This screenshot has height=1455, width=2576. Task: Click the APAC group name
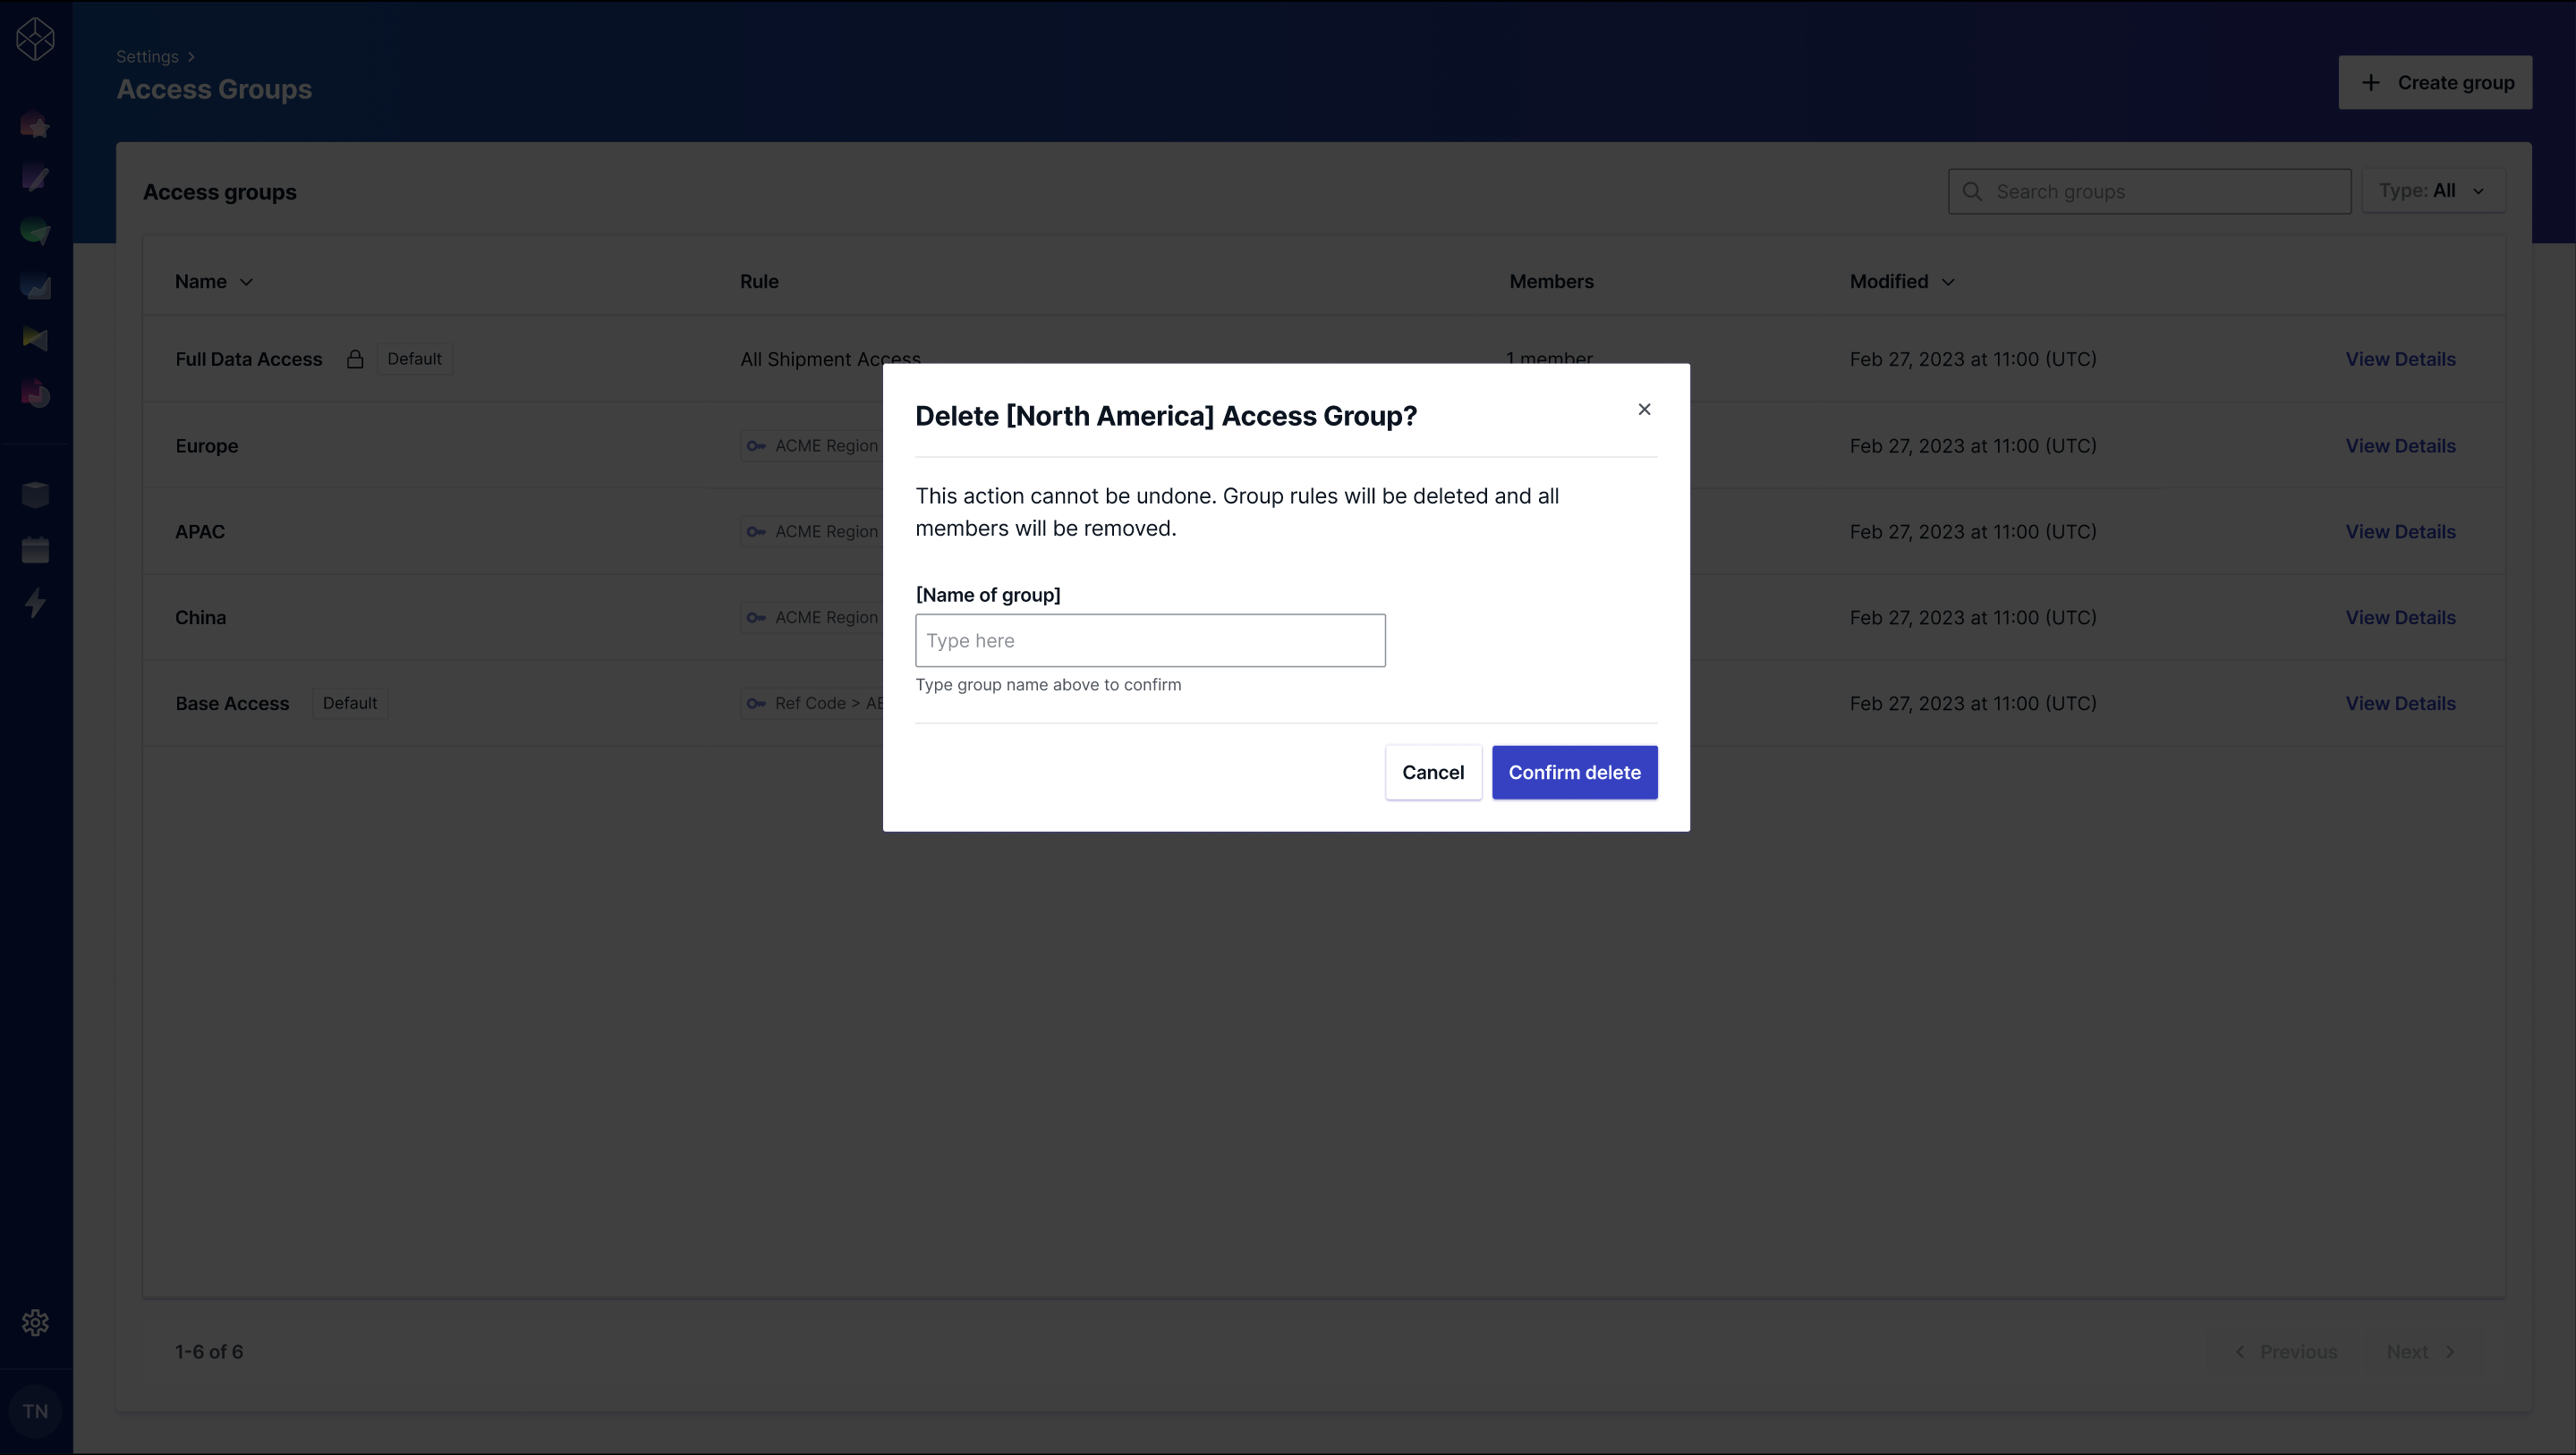(x=200, y=531)
